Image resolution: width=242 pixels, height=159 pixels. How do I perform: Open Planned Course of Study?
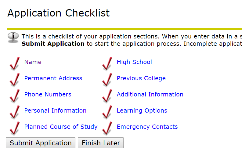[x=61, y=127]
